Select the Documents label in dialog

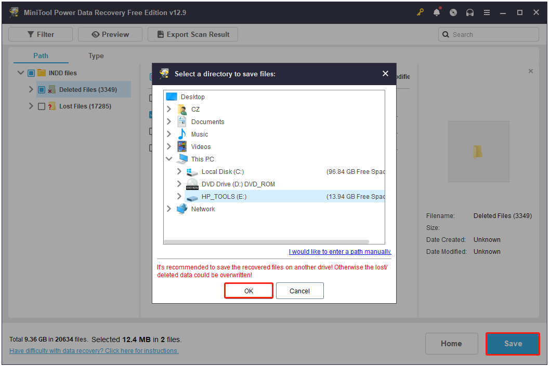tap(207, 122)
